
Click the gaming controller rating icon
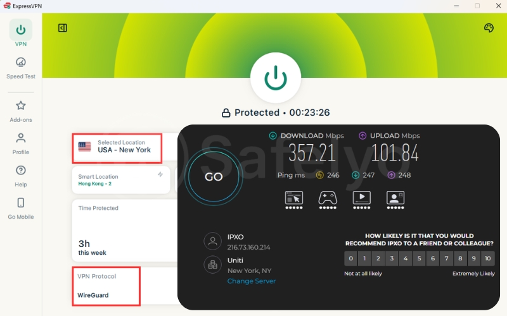(x=328, y=200)
